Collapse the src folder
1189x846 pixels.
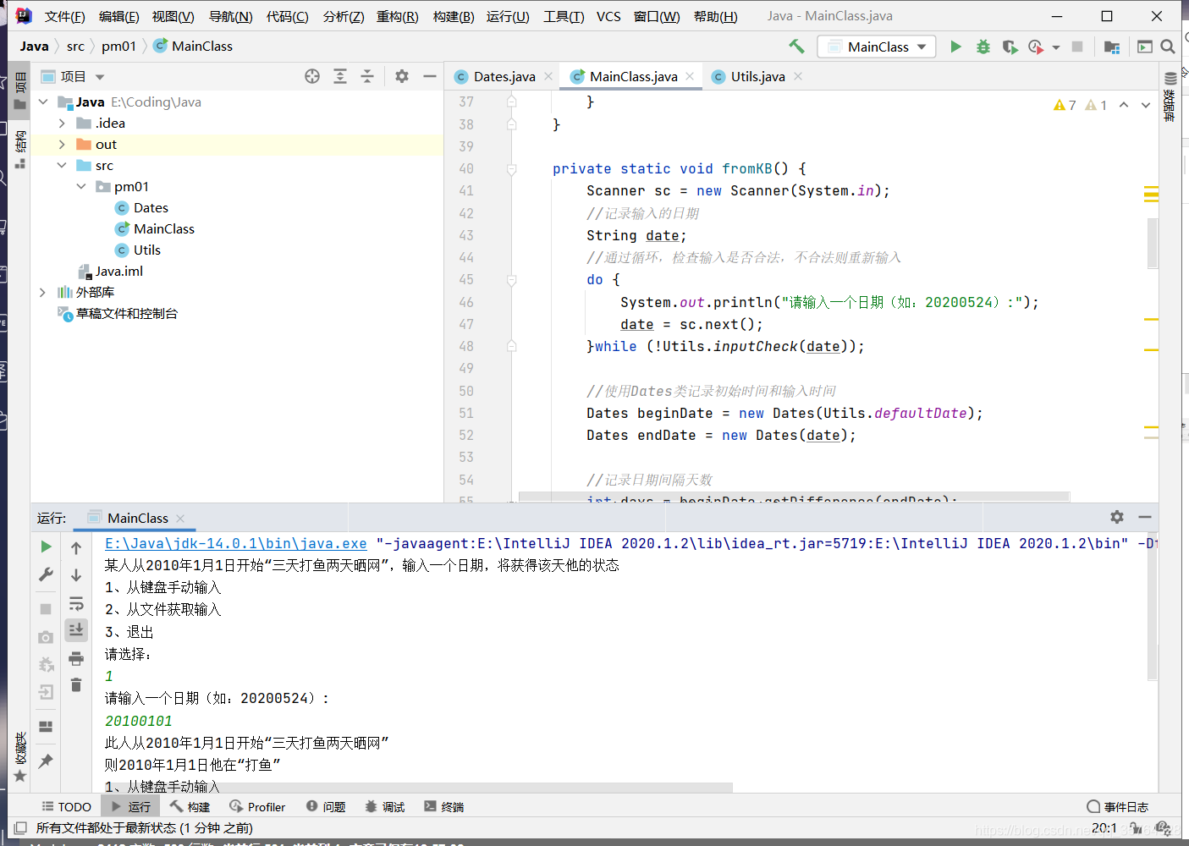[x=62, y=166]
